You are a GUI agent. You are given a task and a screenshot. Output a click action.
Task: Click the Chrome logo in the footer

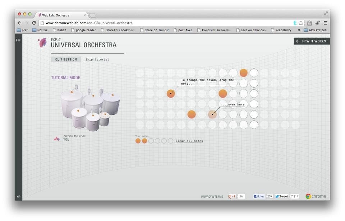coord(316,196)
